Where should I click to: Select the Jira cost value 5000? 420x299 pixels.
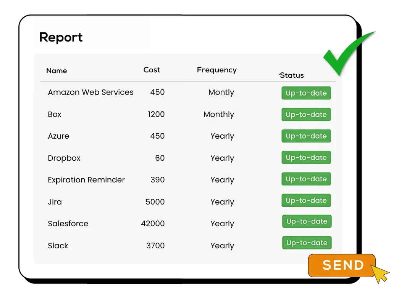click(155, 202)
